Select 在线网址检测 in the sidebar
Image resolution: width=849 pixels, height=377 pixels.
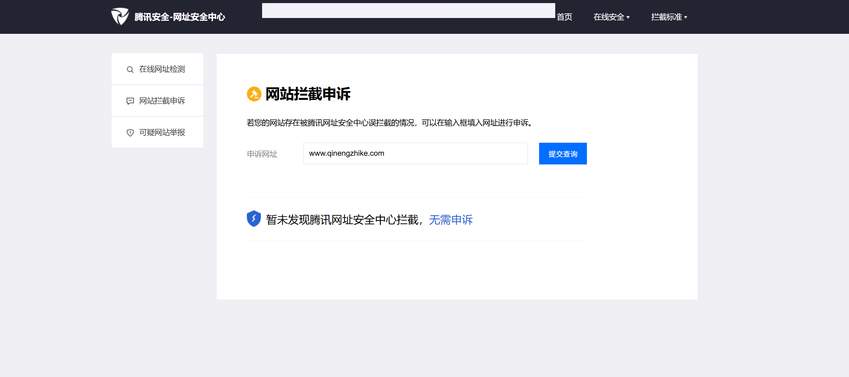point(162,69)
